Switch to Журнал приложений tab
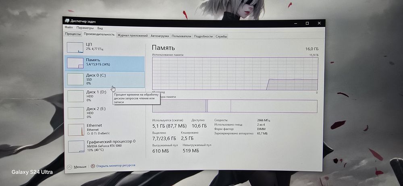The width and height of the screenshot is (403, 186). [x=133, y=36]
